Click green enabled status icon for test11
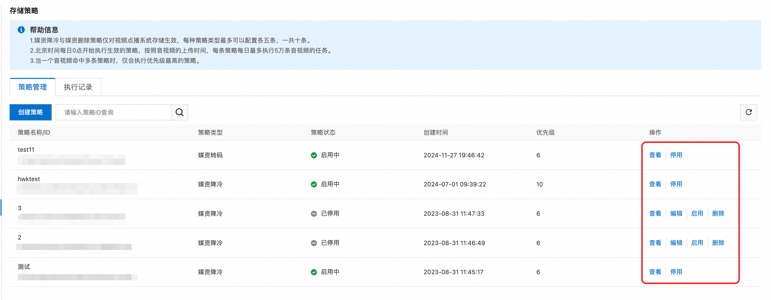 pyautogui.click(x=314, y=155)
